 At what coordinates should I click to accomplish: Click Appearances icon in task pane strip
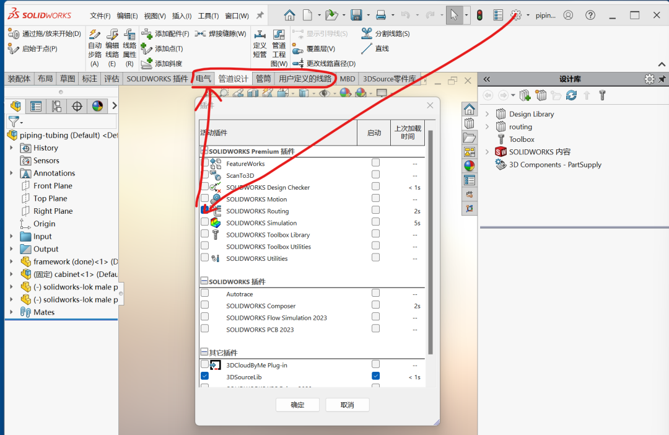[x=470, y=165]
